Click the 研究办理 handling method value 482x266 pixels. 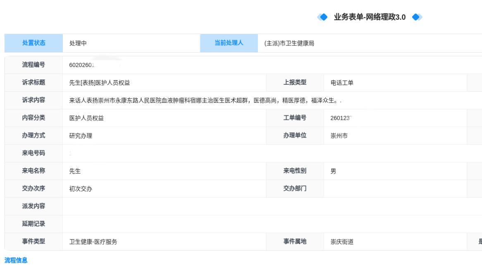pyautogui.click(x=81, y=136)
